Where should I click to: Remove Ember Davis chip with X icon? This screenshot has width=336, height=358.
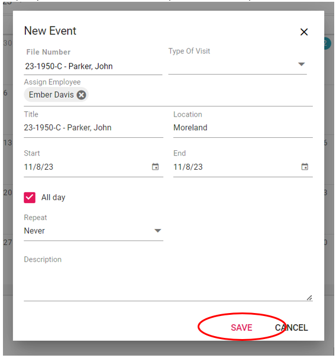[x=81, y=95]
